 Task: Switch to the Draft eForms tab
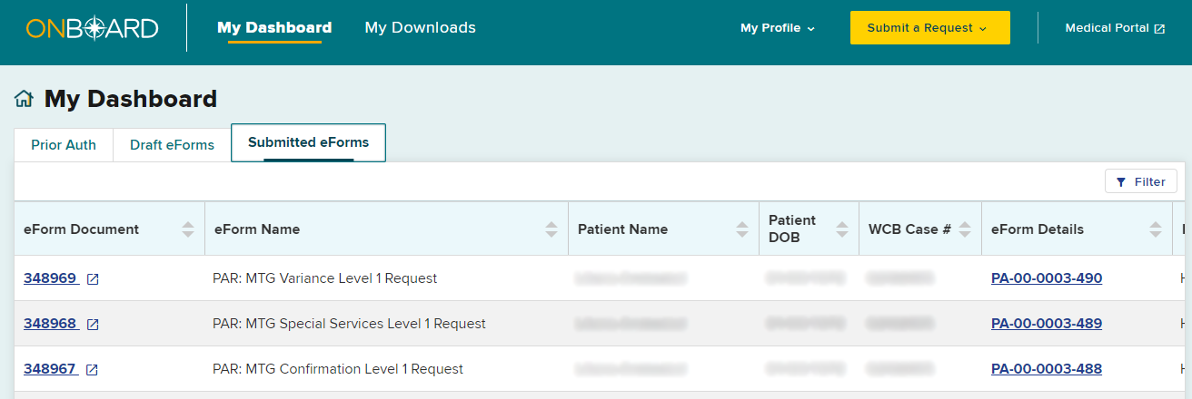[172, 145]
